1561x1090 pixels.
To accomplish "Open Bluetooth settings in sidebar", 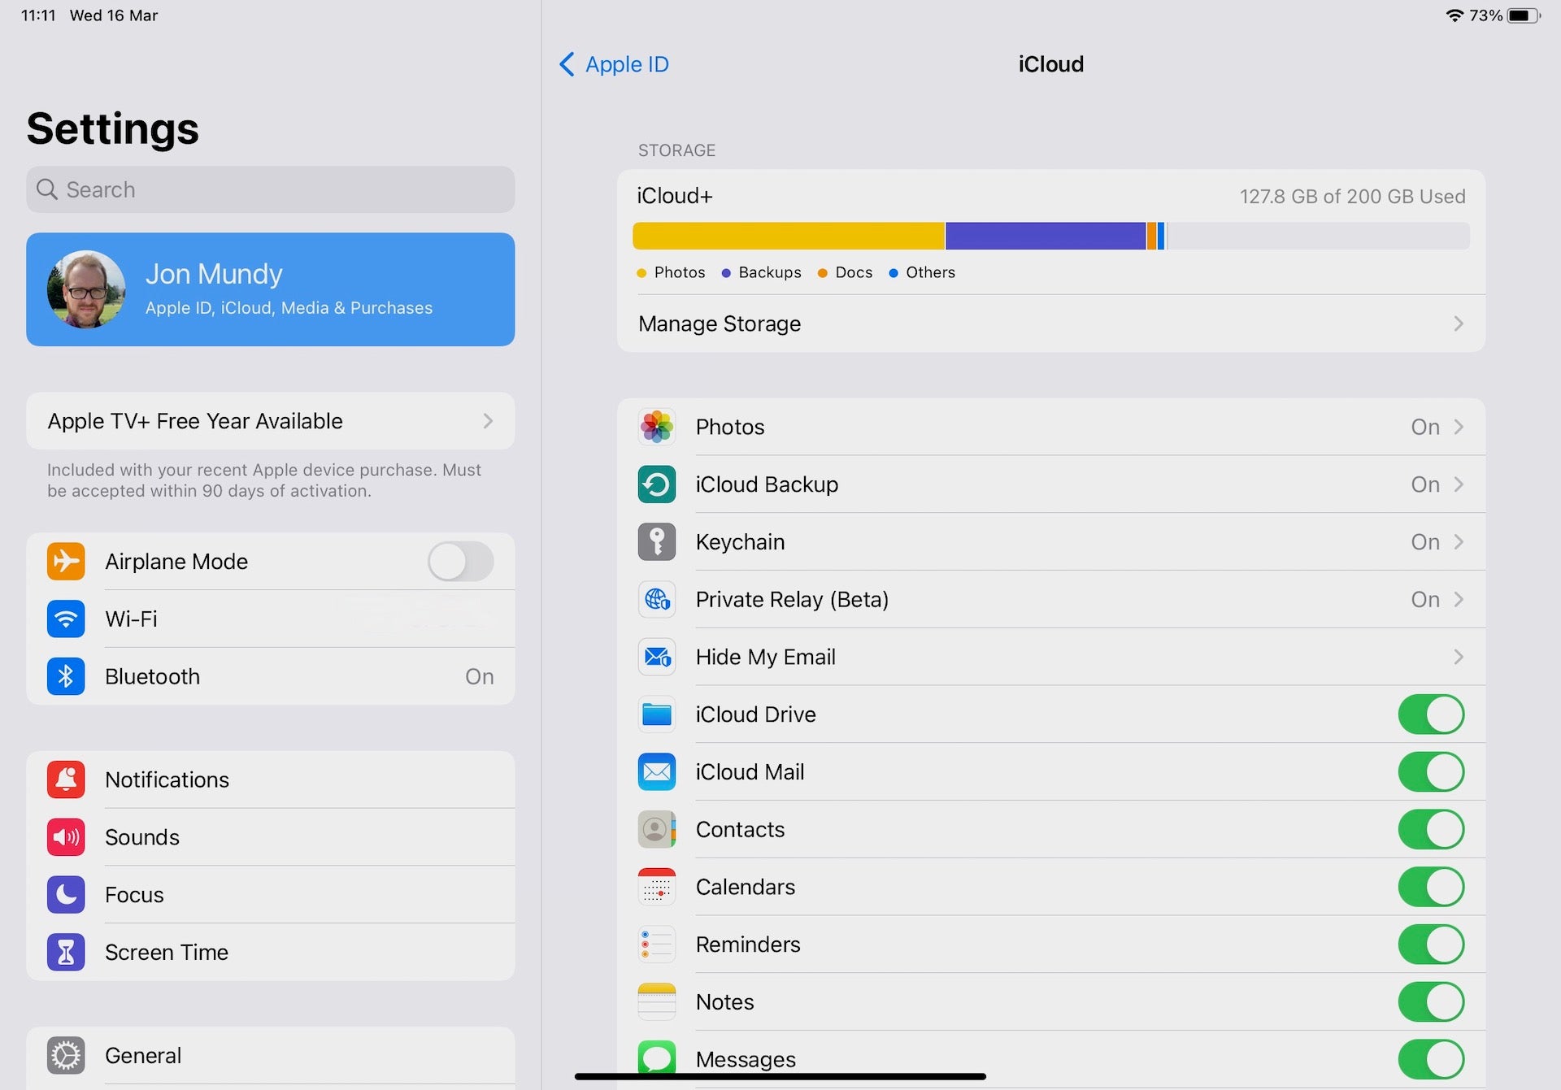I will coord(271,676).
